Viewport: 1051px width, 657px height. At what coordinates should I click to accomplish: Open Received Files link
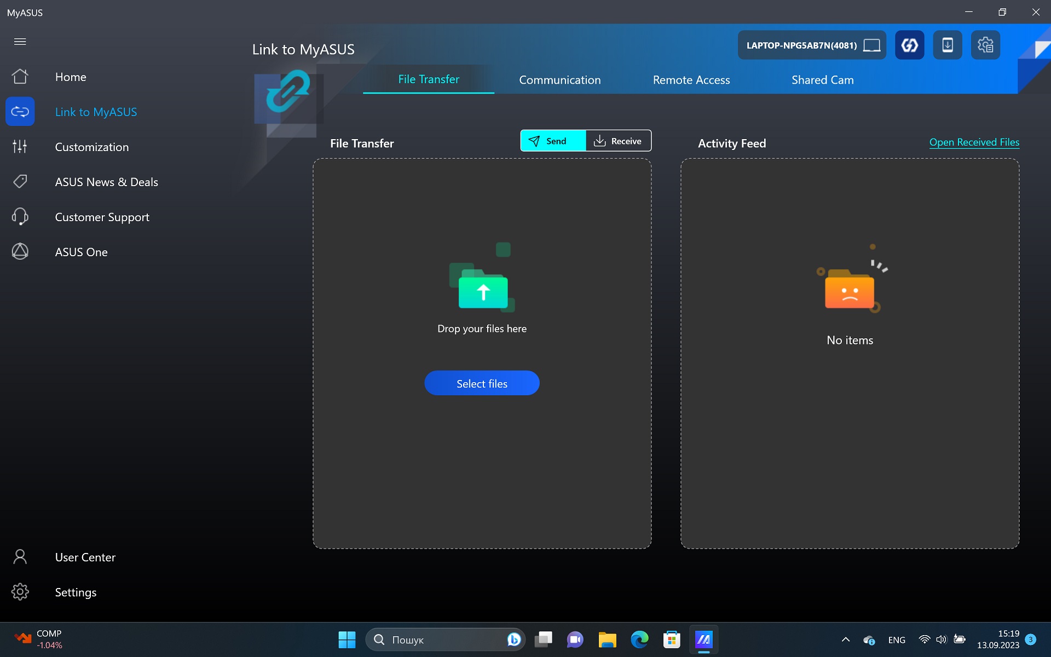[x=974, y=142]
